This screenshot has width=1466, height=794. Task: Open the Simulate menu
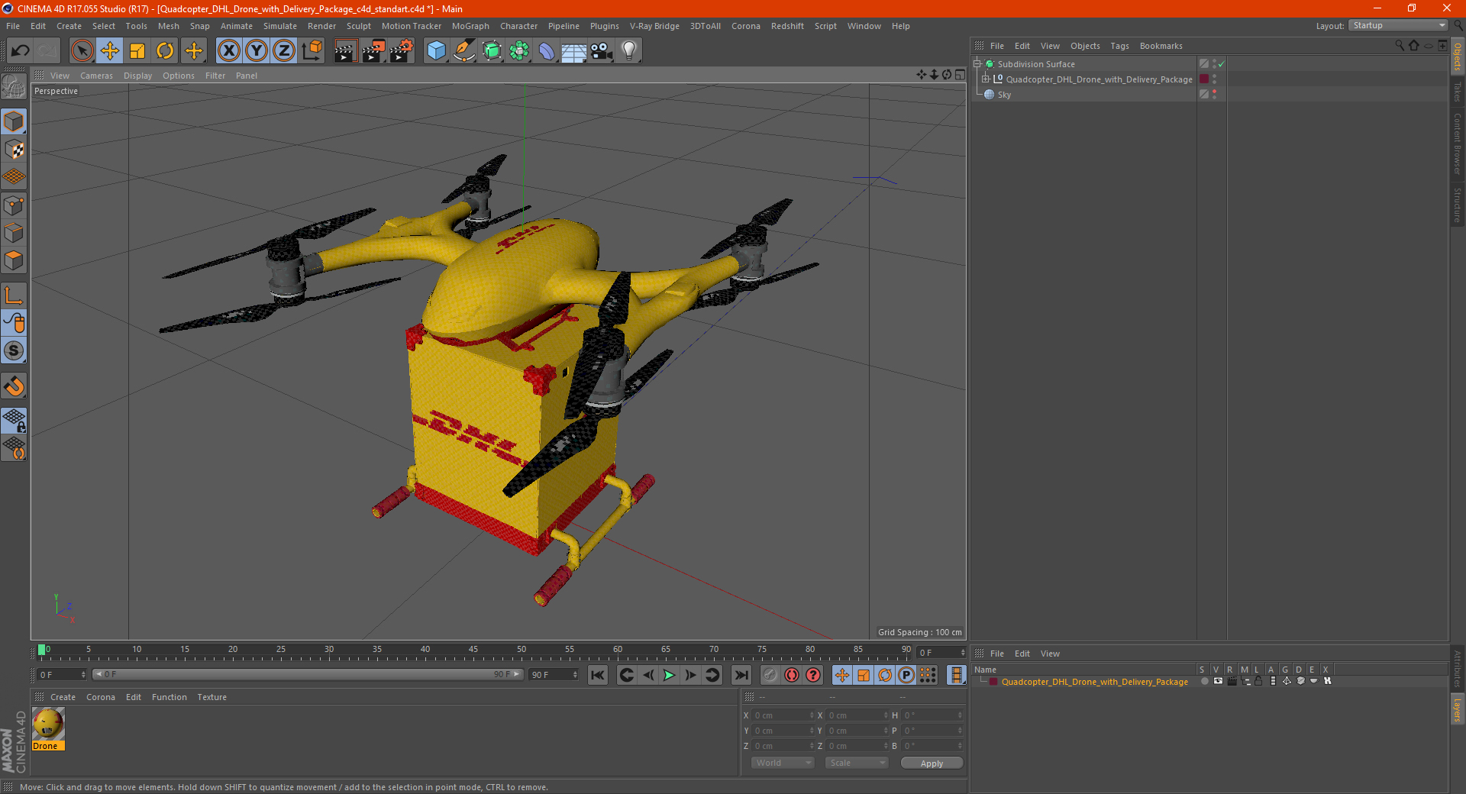[280, 26]
